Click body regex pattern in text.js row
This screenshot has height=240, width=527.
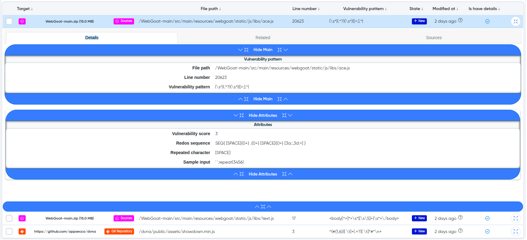[364, 218]
